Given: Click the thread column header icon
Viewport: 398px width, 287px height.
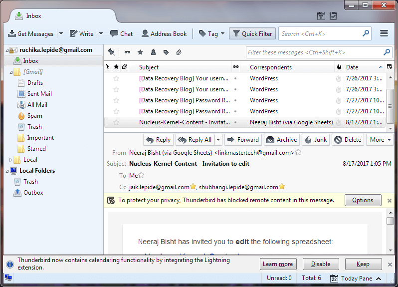Looking at the screenshot, I should pos(108,67).
